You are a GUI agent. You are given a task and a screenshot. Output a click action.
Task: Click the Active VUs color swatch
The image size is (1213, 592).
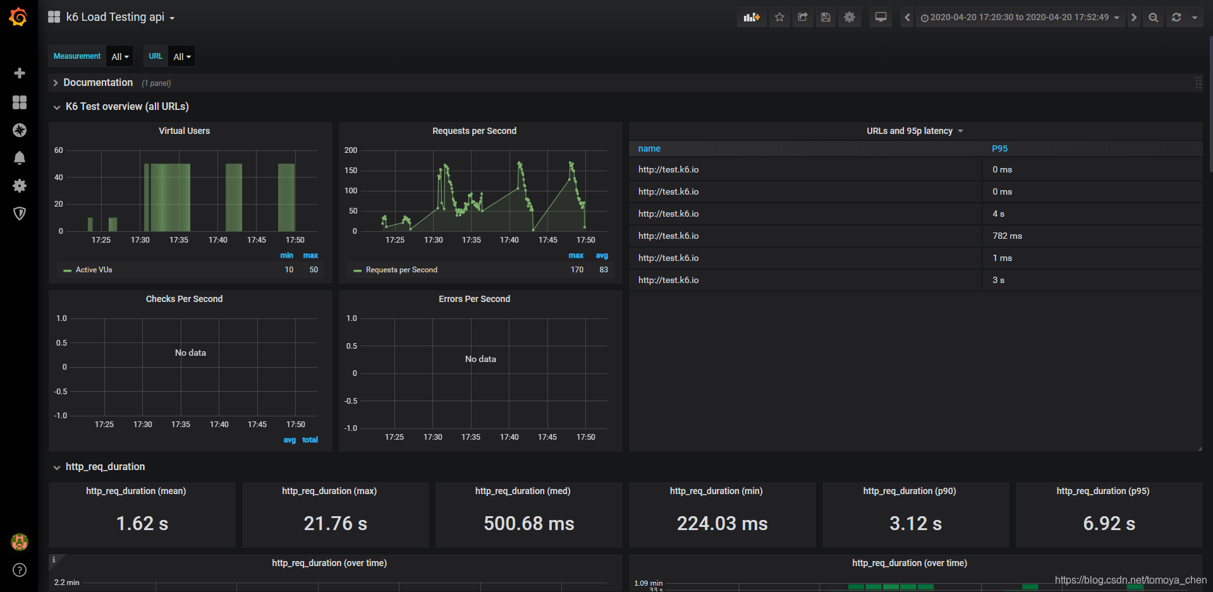click(67, 270)
